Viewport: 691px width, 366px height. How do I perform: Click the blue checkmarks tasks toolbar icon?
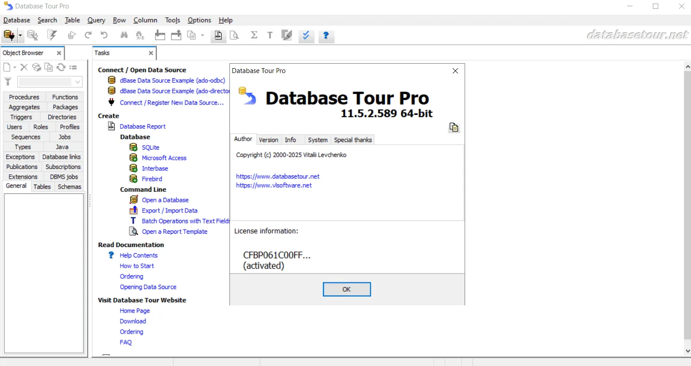306,35
